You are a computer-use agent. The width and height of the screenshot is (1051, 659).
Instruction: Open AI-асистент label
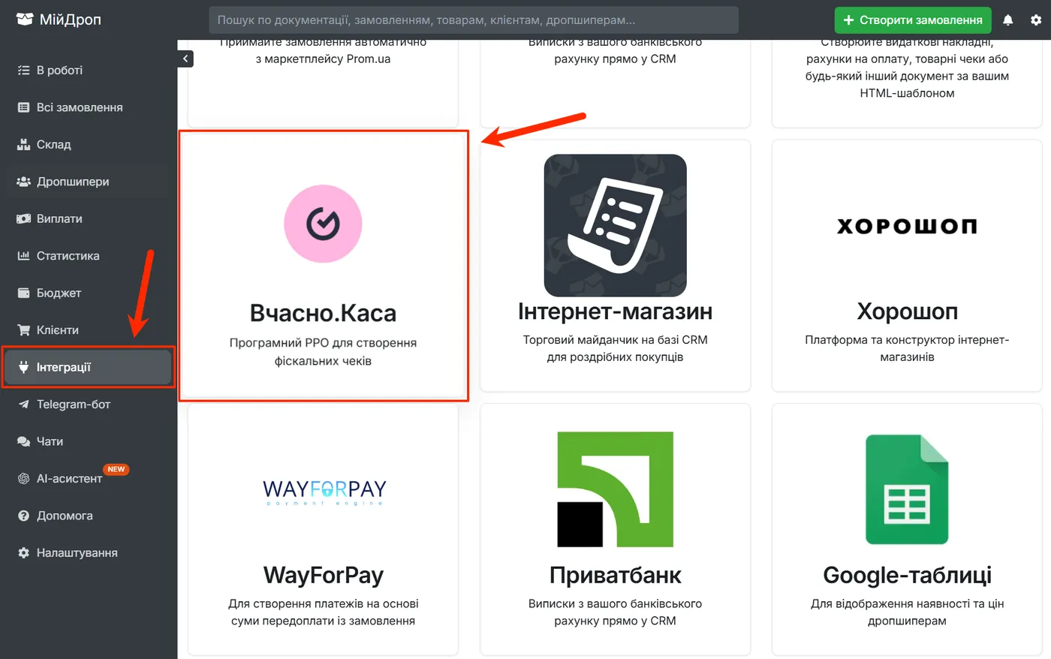point(69,479)
